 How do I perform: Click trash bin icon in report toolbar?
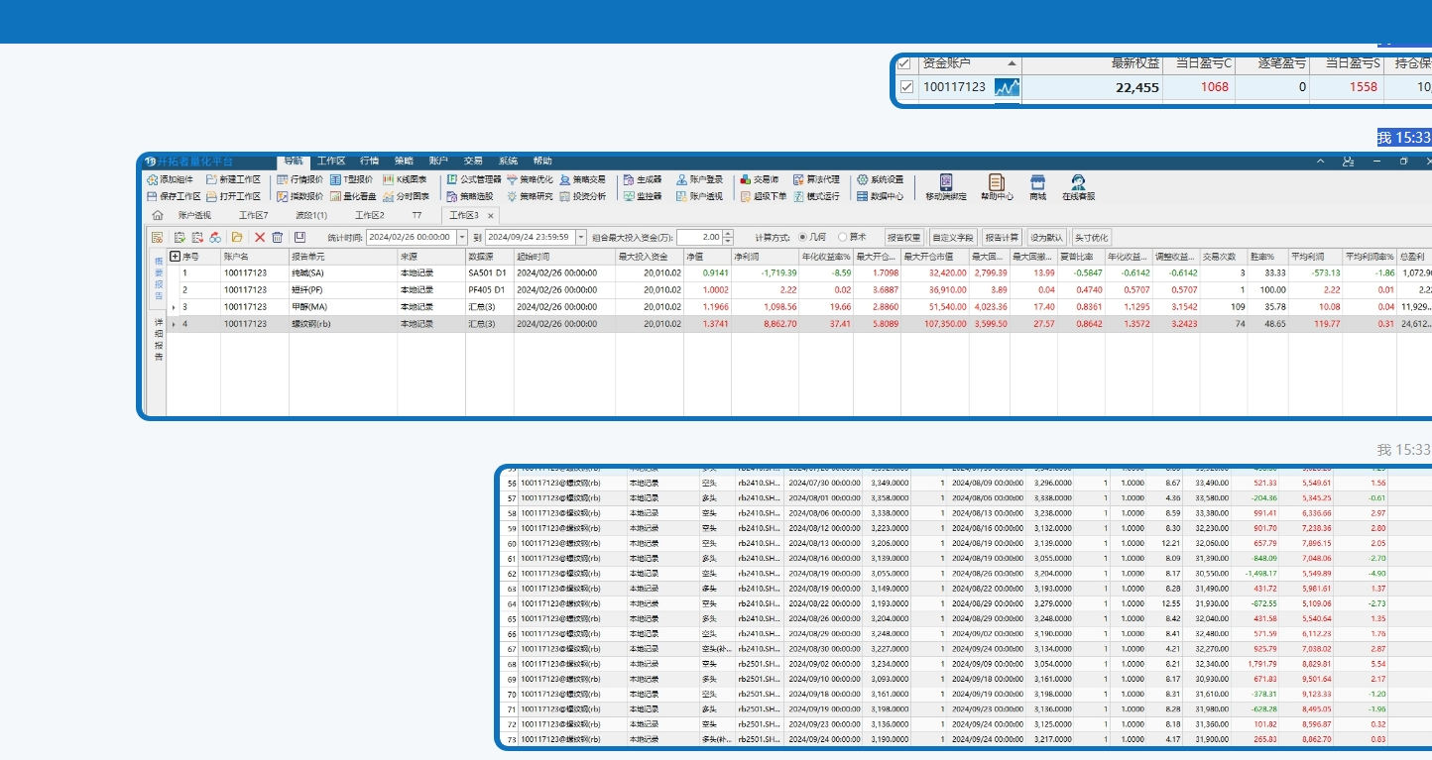click(278, 237)
